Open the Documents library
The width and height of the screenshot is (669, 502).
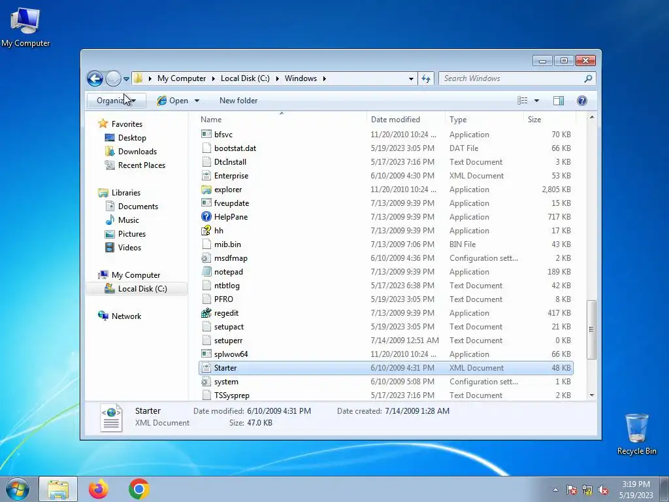pos(138,207)
